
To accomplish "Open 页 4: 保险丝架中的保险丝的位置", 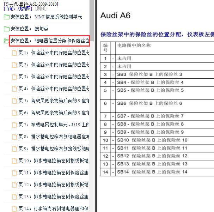I will point(54,89).
